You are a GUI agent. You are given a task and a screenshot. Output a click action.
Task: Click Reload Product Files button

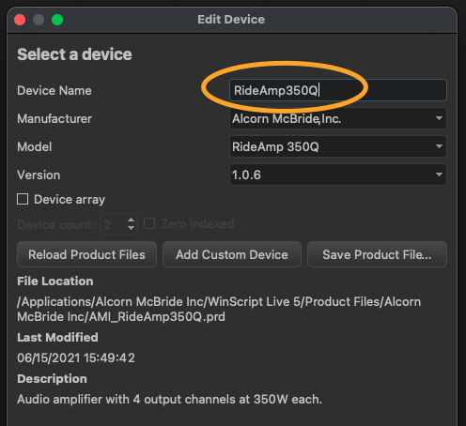(x=86, y=254)
